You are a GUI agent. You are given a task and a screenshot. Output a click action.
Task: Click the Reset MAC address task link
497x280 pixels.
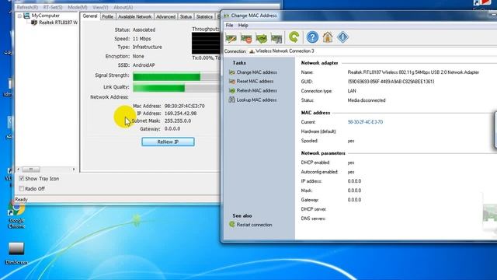(x=255, y=82)
